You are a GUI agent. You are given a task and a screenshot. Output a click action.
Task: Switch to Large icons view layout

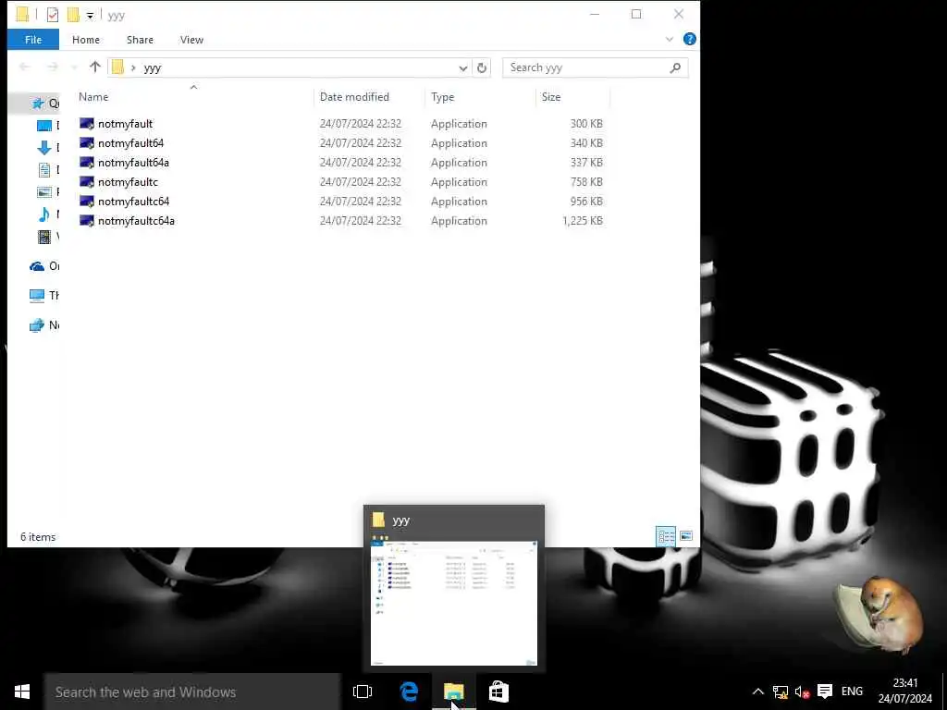686,536
